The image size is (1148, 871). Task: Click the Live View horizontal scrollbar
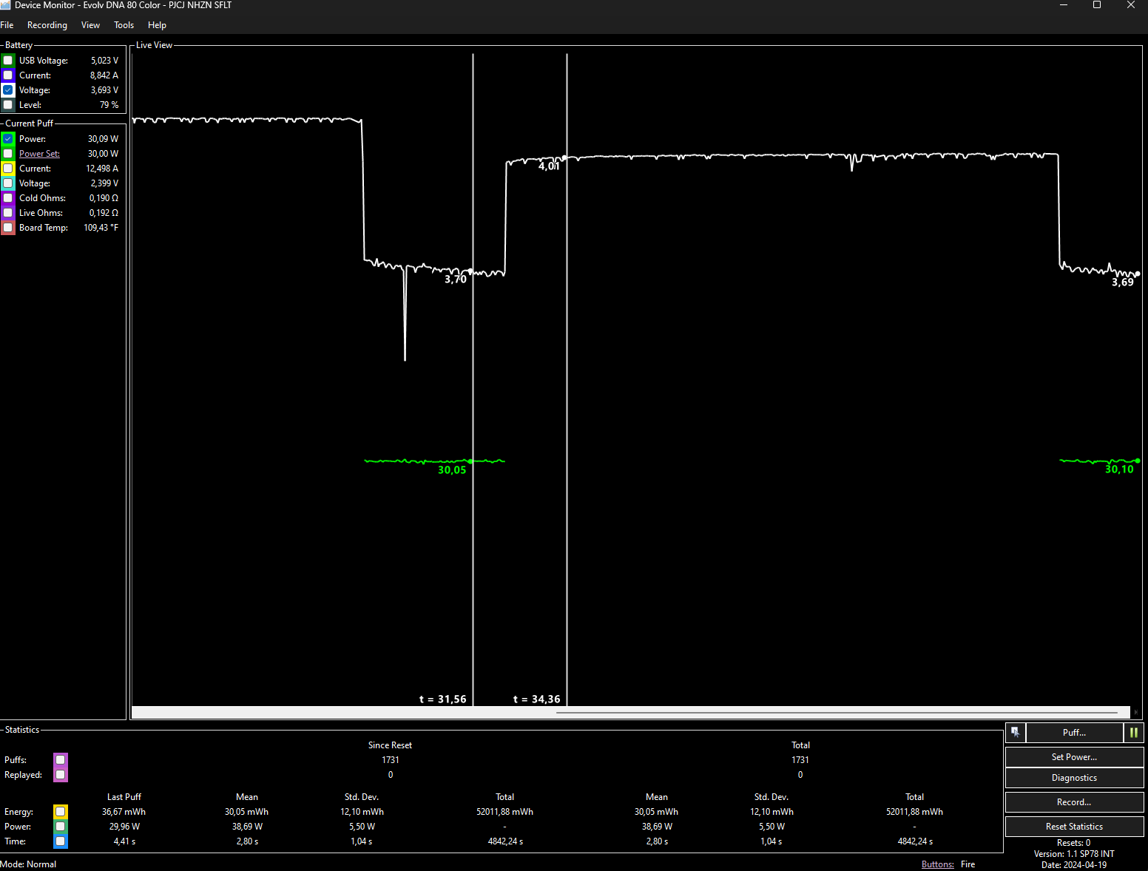click(x=836, y=713)
